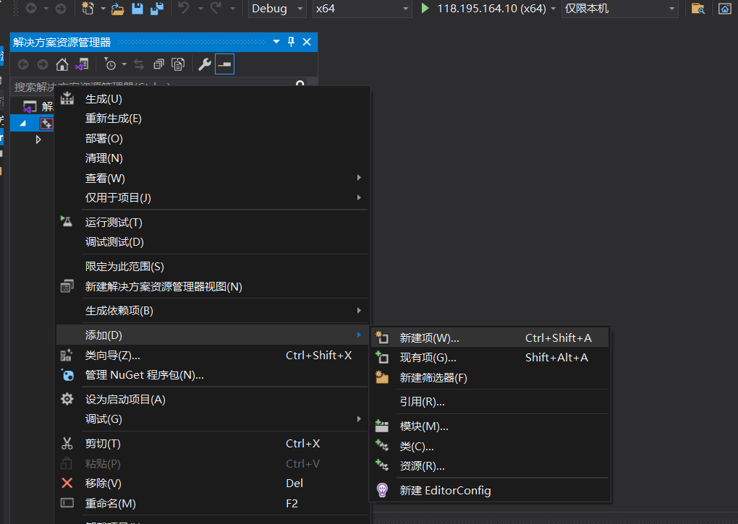This screenshot has width=738, height=524.
Task: Click 新建 EditorConfig
Action: [x=445, y=490]
